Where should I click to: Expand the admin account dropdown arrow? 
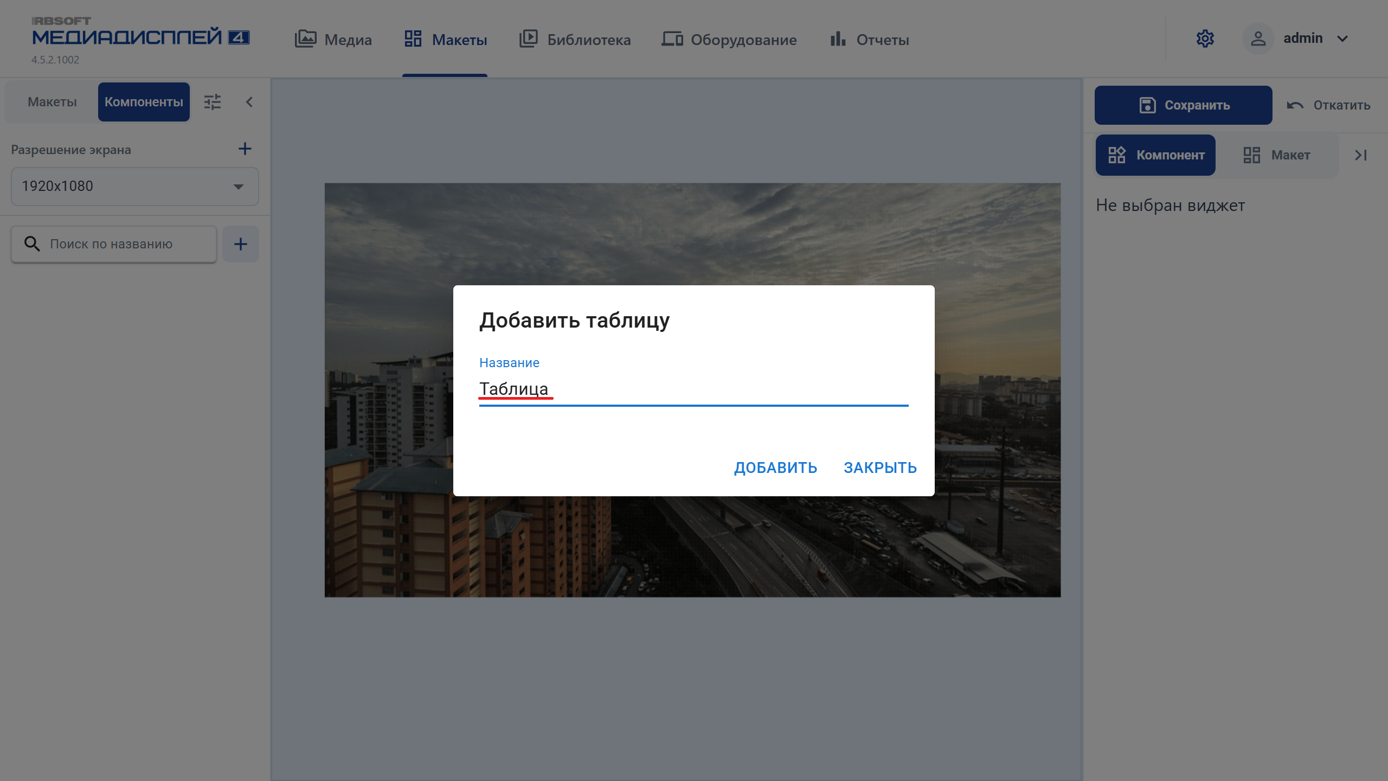(1342, 39)
